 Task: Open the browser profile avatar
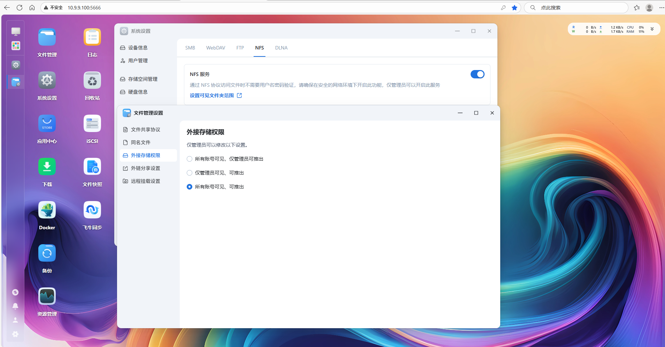[649, 8]
